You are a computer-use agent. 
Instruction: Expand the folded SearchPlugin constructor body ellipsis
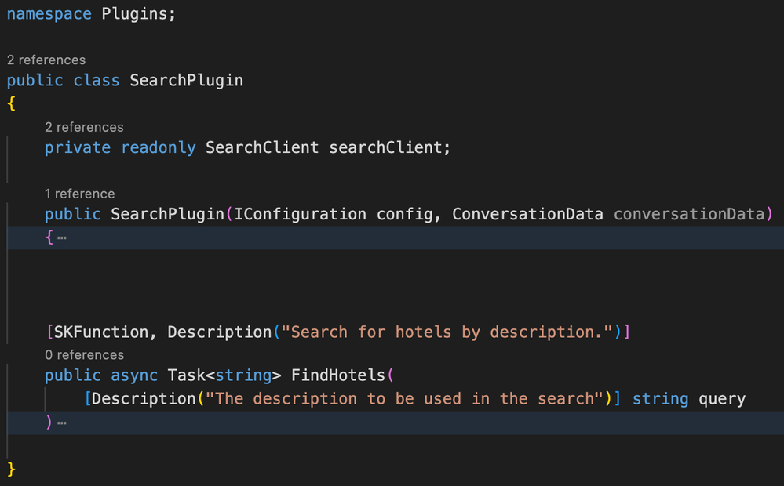pos(61,238)
